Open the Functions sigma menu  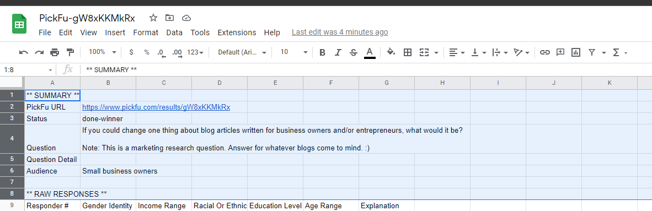pyautogui.click(x=619, y=52)
